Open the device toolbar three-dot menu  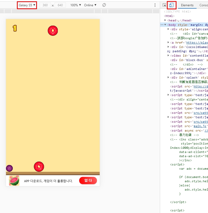(155, 5)
